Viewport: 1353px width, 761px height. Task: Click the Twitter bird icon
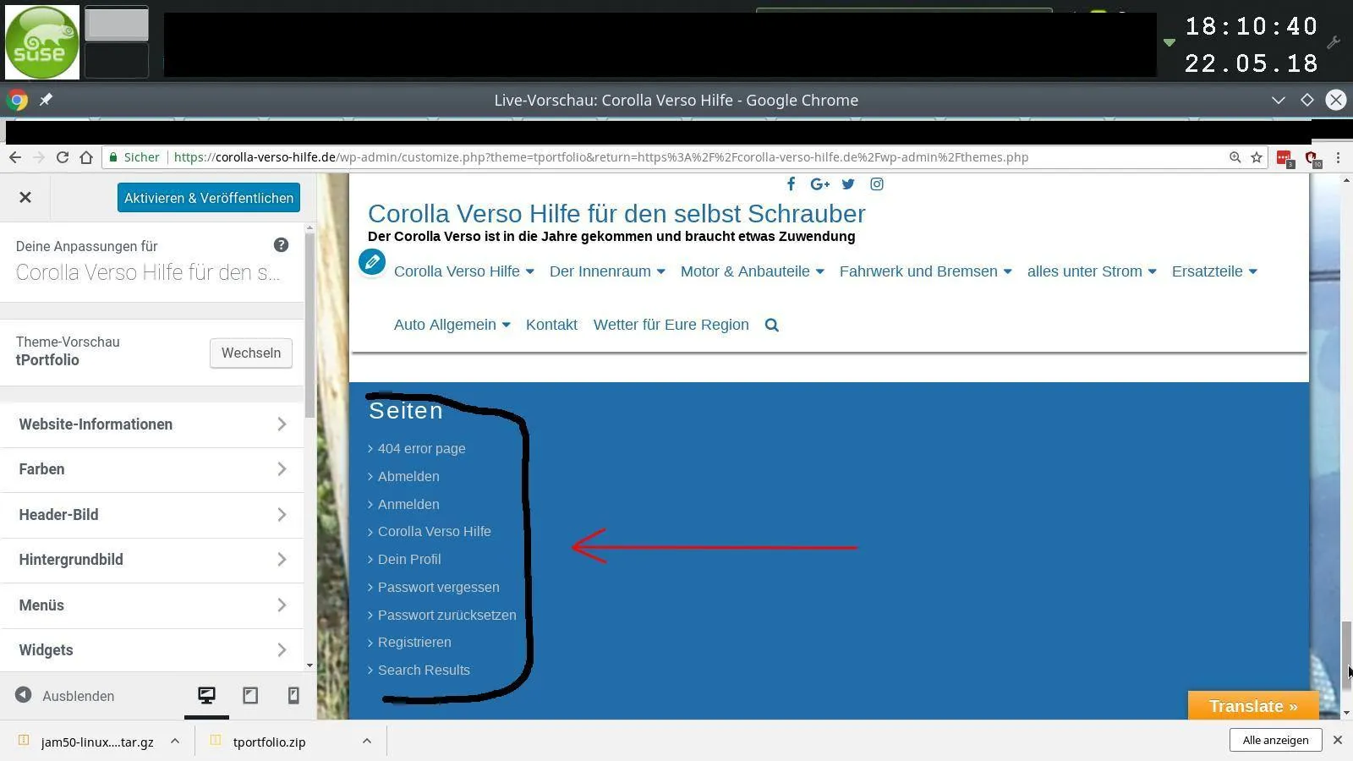click(x=848, y=184)
